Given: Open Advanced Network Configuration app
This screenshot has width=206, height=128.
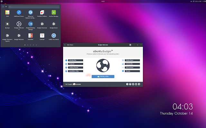Looking at the screenshot, I should pos(31,12).
